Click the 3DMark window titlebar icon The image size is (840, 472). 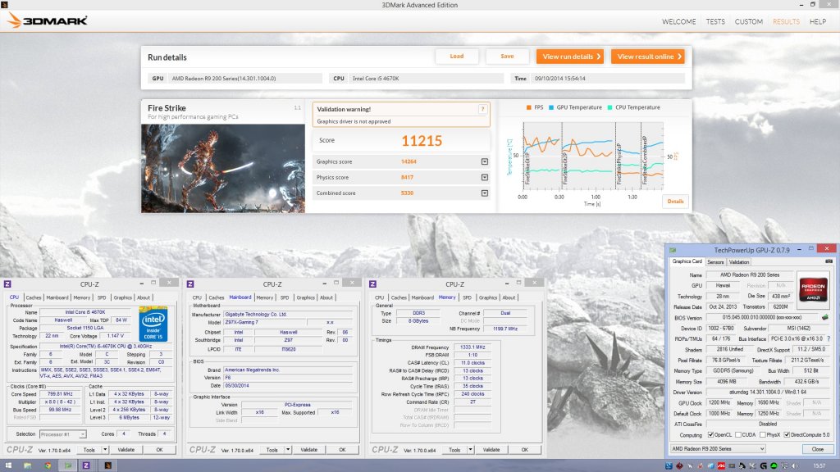[4, 4]
